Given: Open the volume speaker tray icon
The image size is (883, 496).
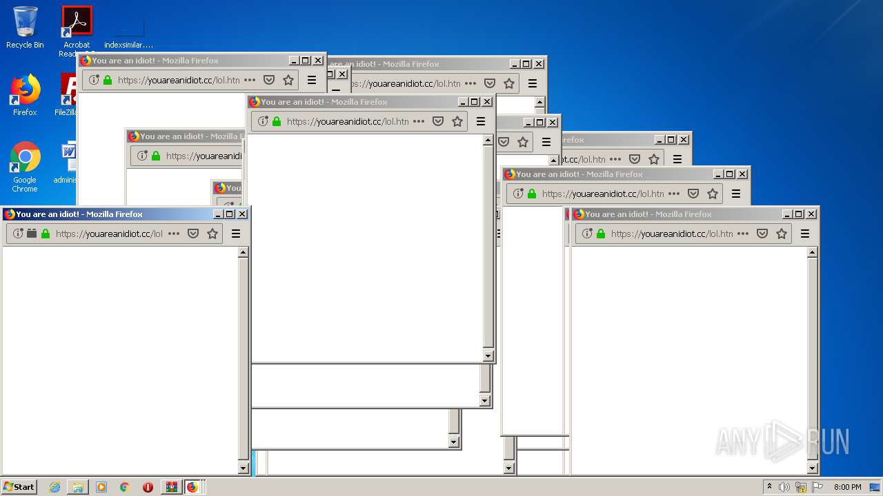Looking at the screenshot, I should pyautogui.click(x=784, y=487).
